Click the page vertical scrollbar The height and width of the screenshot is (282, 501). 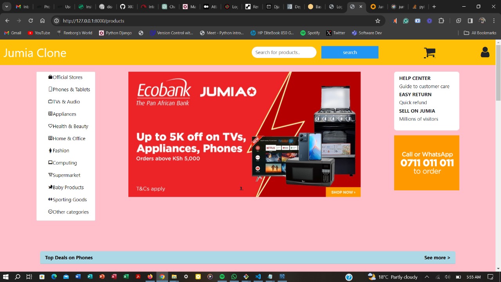[498, 72]
